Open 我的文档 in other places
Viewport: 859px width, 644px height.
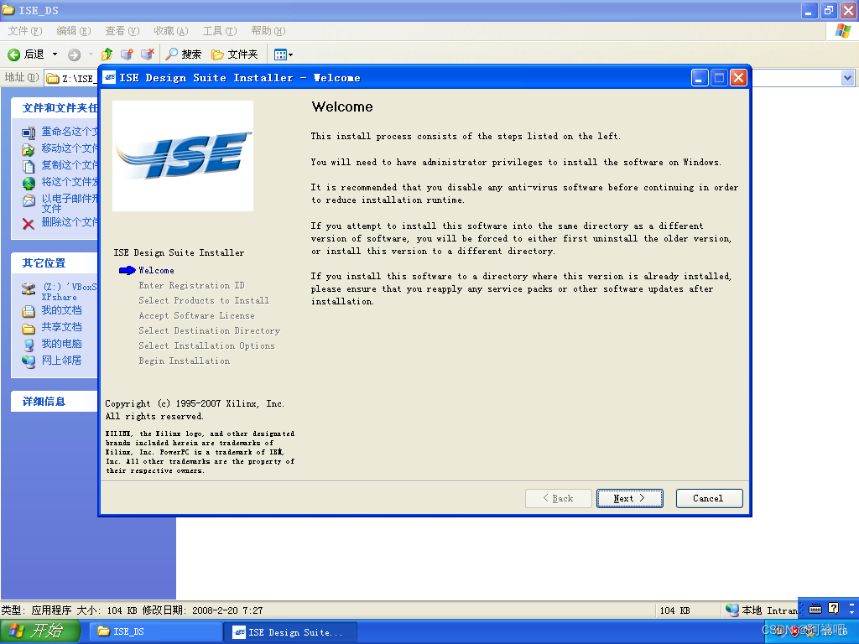[x=61, y=310]
